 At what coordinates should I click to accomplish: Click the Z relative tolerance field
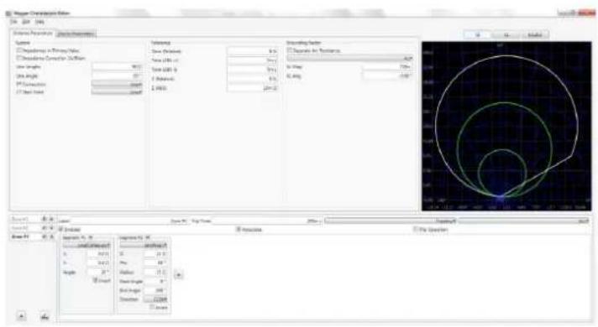click(x=252, y=79)
